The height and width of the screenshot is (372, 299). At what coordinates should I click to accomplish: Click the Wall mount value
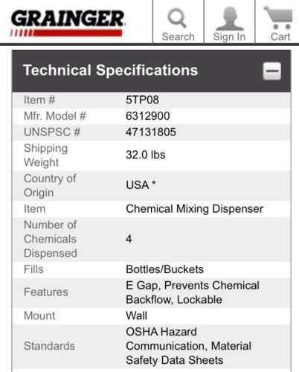tap(136, 315)
